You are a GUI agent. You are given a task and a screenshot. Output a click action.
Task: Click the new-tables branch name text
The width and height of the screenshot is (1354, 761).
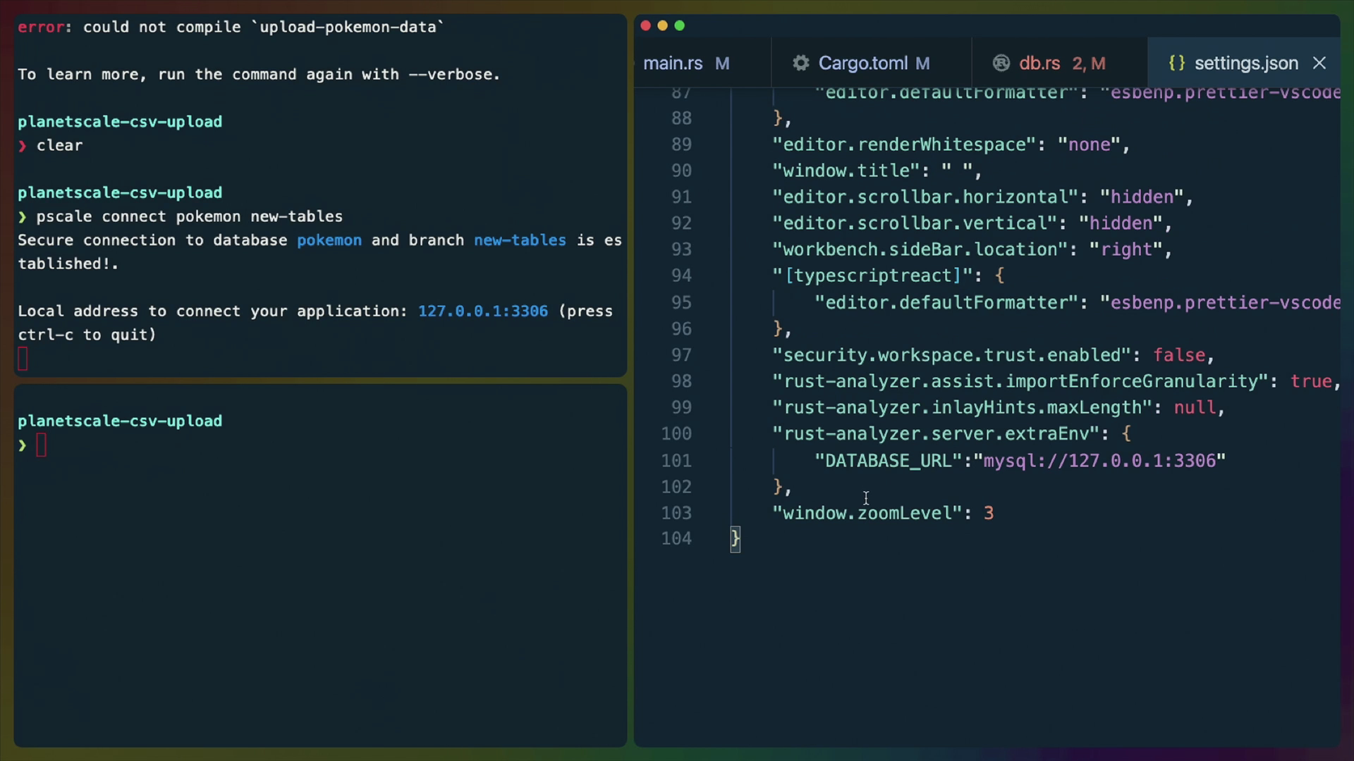520,240
